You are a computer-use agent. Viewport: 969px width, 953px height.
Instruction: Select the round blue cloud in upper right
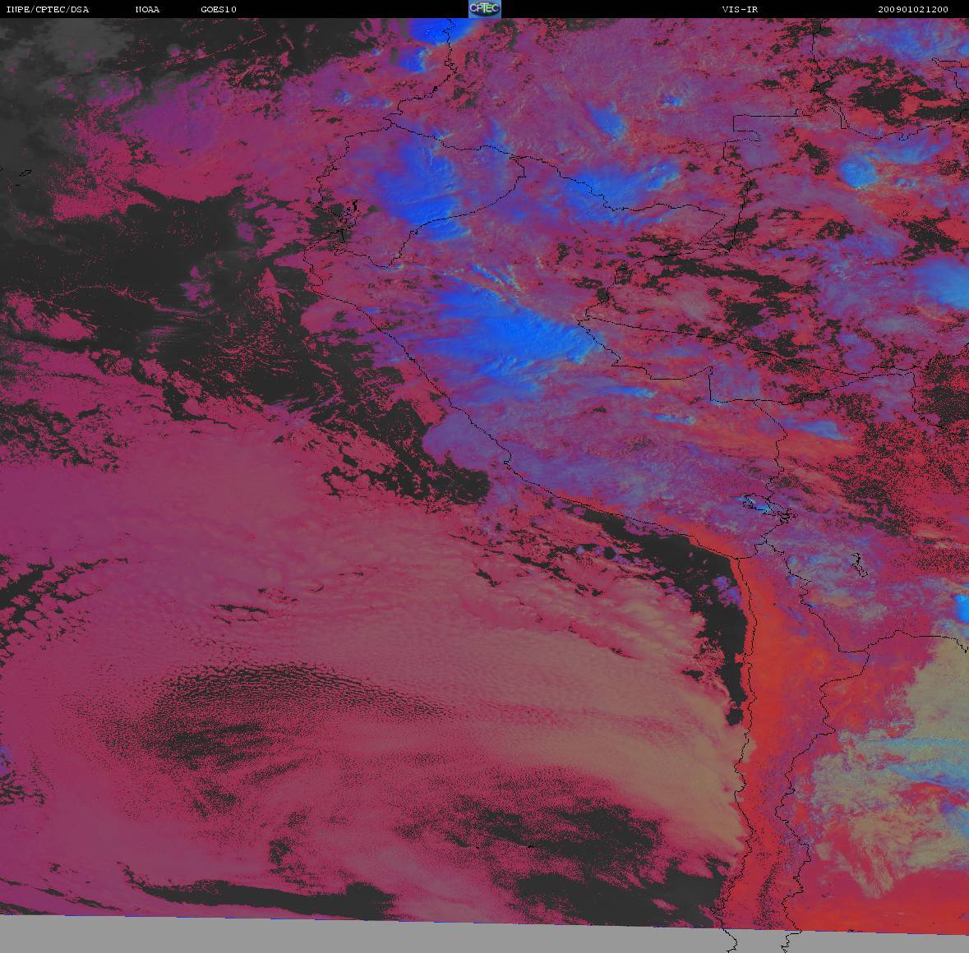click(x=861, y=173)
